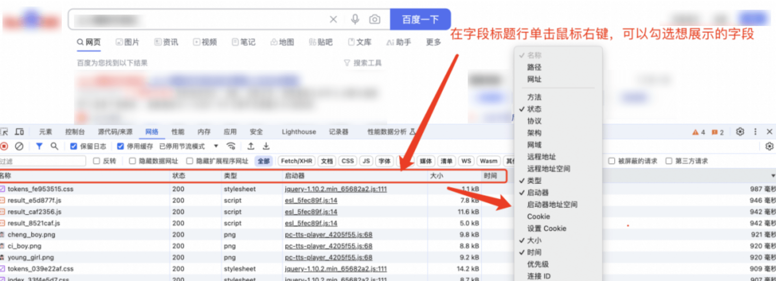Expand the 已停用节流模式 throttling dropdown
Screen dimensions: 776x281
216,146
